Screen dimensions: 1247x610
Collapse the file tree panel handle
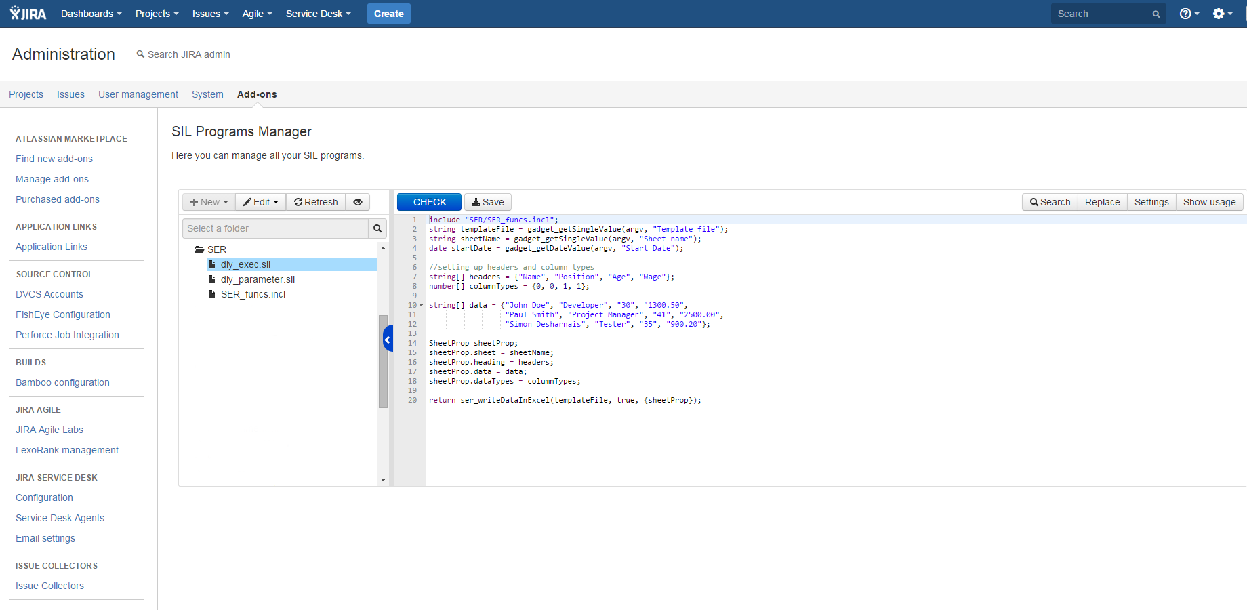coord(388,338)
